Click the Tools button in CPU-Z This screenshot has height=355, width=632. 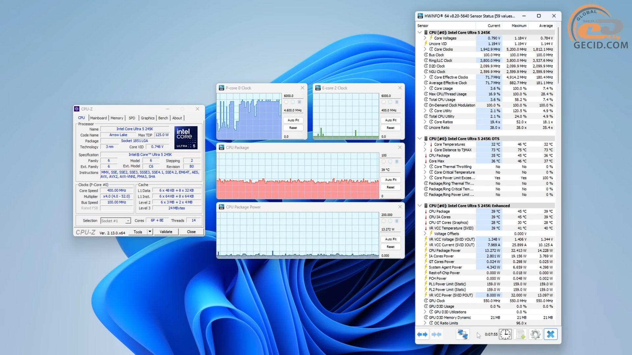click(x=138, y=232)
